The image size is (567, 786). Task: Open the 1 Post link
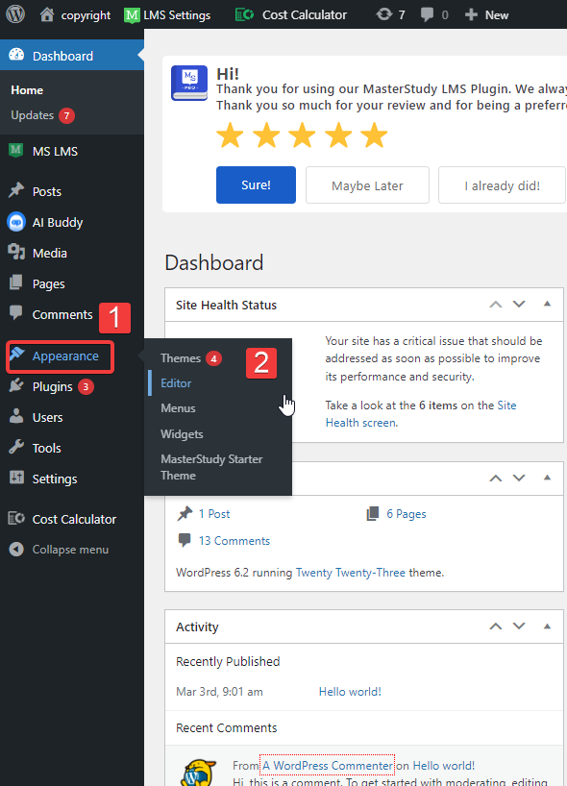[x=214, y=514]
